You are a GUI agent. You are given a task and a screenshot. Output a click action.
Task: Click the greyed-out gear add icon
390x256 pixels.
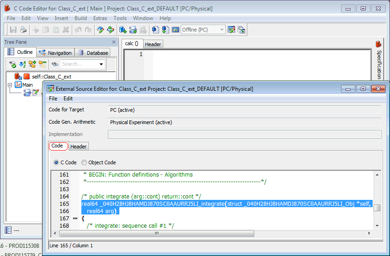click(x=143, y=30)
